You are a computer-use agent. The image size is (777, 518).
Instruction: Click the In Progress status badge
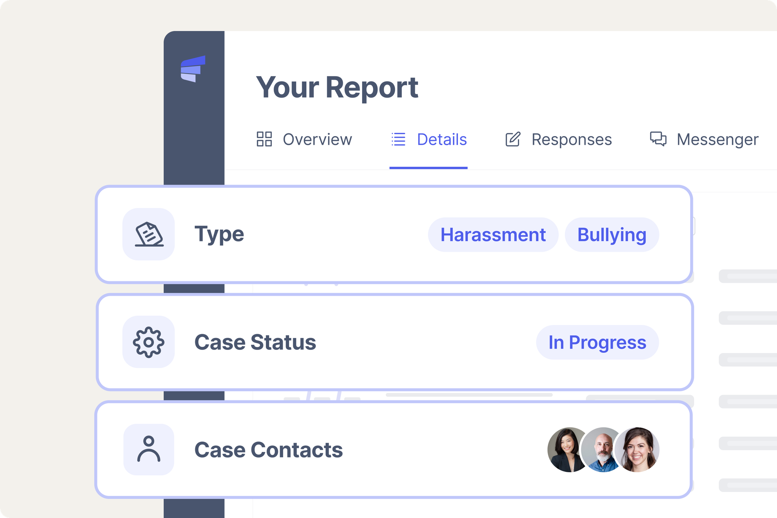(x=597, y=342)
